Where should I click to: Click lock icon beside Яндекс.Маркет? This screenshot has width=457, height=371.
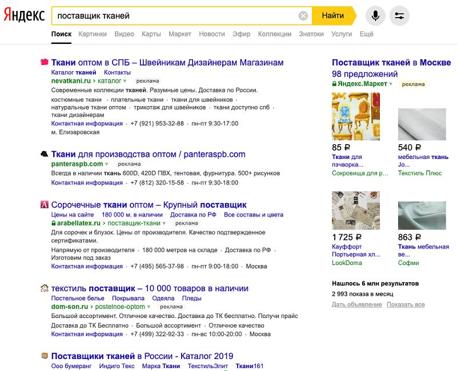point(334,84)
